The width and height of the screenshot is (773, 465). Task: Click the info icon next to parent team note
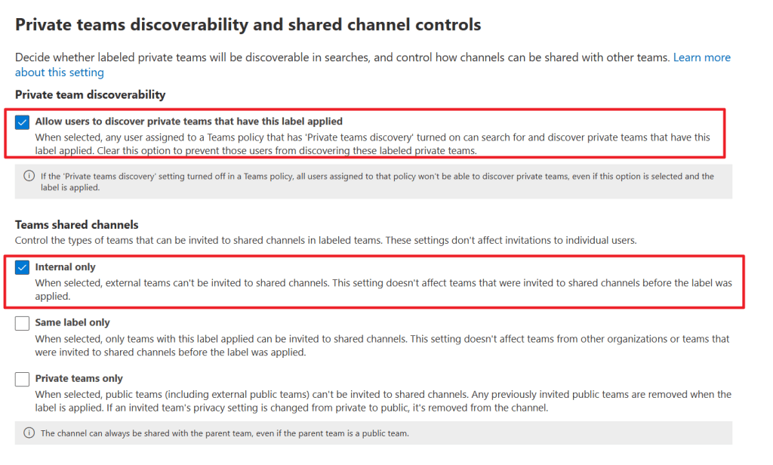click(x=29, y=433)
